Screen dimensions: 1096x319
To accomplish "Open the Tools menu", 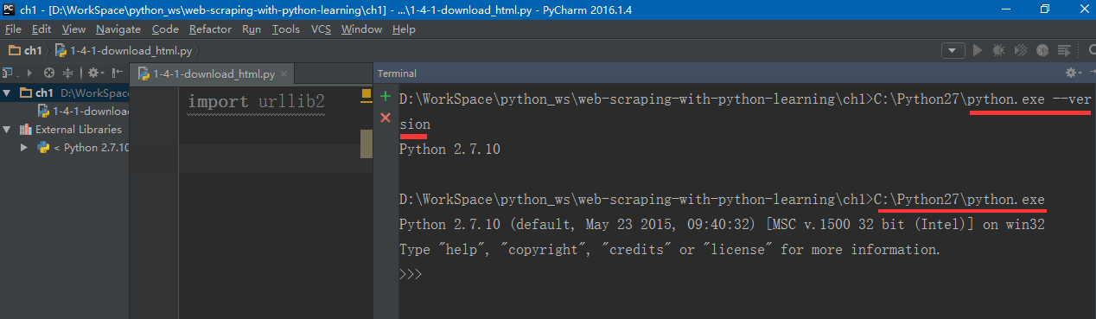I will pos(286,29).
